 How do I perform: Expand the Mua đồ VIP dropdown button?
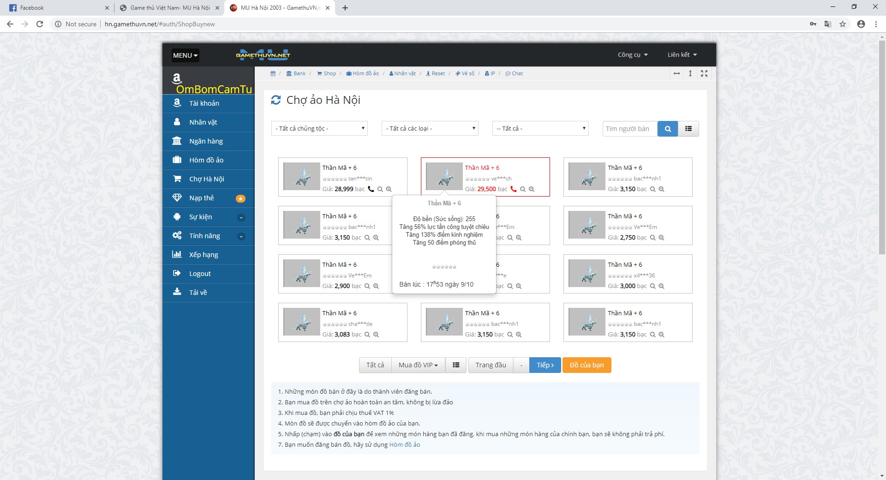click(418, 365)
